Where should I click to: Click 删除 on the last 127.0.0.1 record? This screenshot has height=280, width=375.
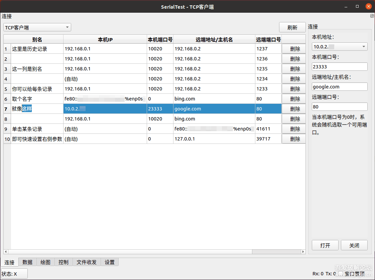[x=293, y=139]
